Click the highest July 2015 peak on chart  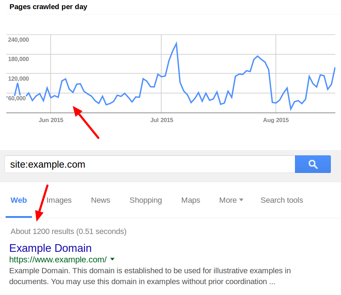pos(176,43)
